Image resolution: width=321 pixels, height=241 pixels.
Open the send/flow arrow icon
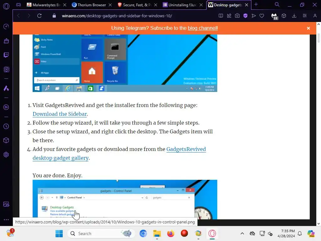point(254,16)
